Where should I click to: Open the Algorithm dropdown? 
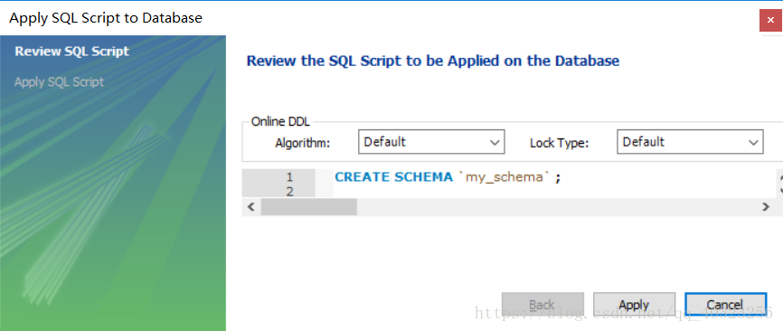pyautogui.click(x=431, y=142)
